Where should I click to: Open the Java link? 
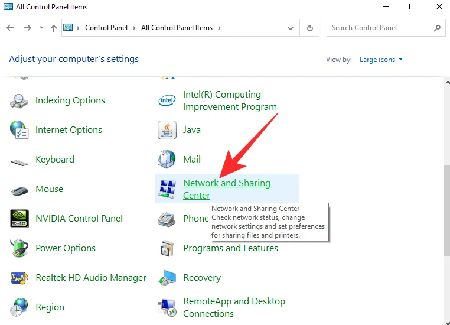pyautogui.click(x=192, y=130)
